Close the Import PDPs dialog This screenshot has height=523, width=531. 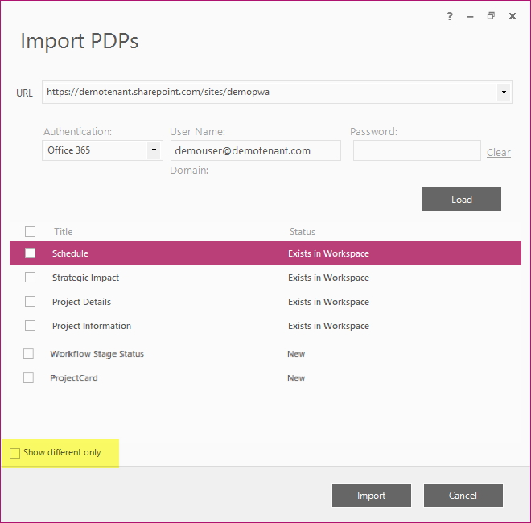coord(512,16)
